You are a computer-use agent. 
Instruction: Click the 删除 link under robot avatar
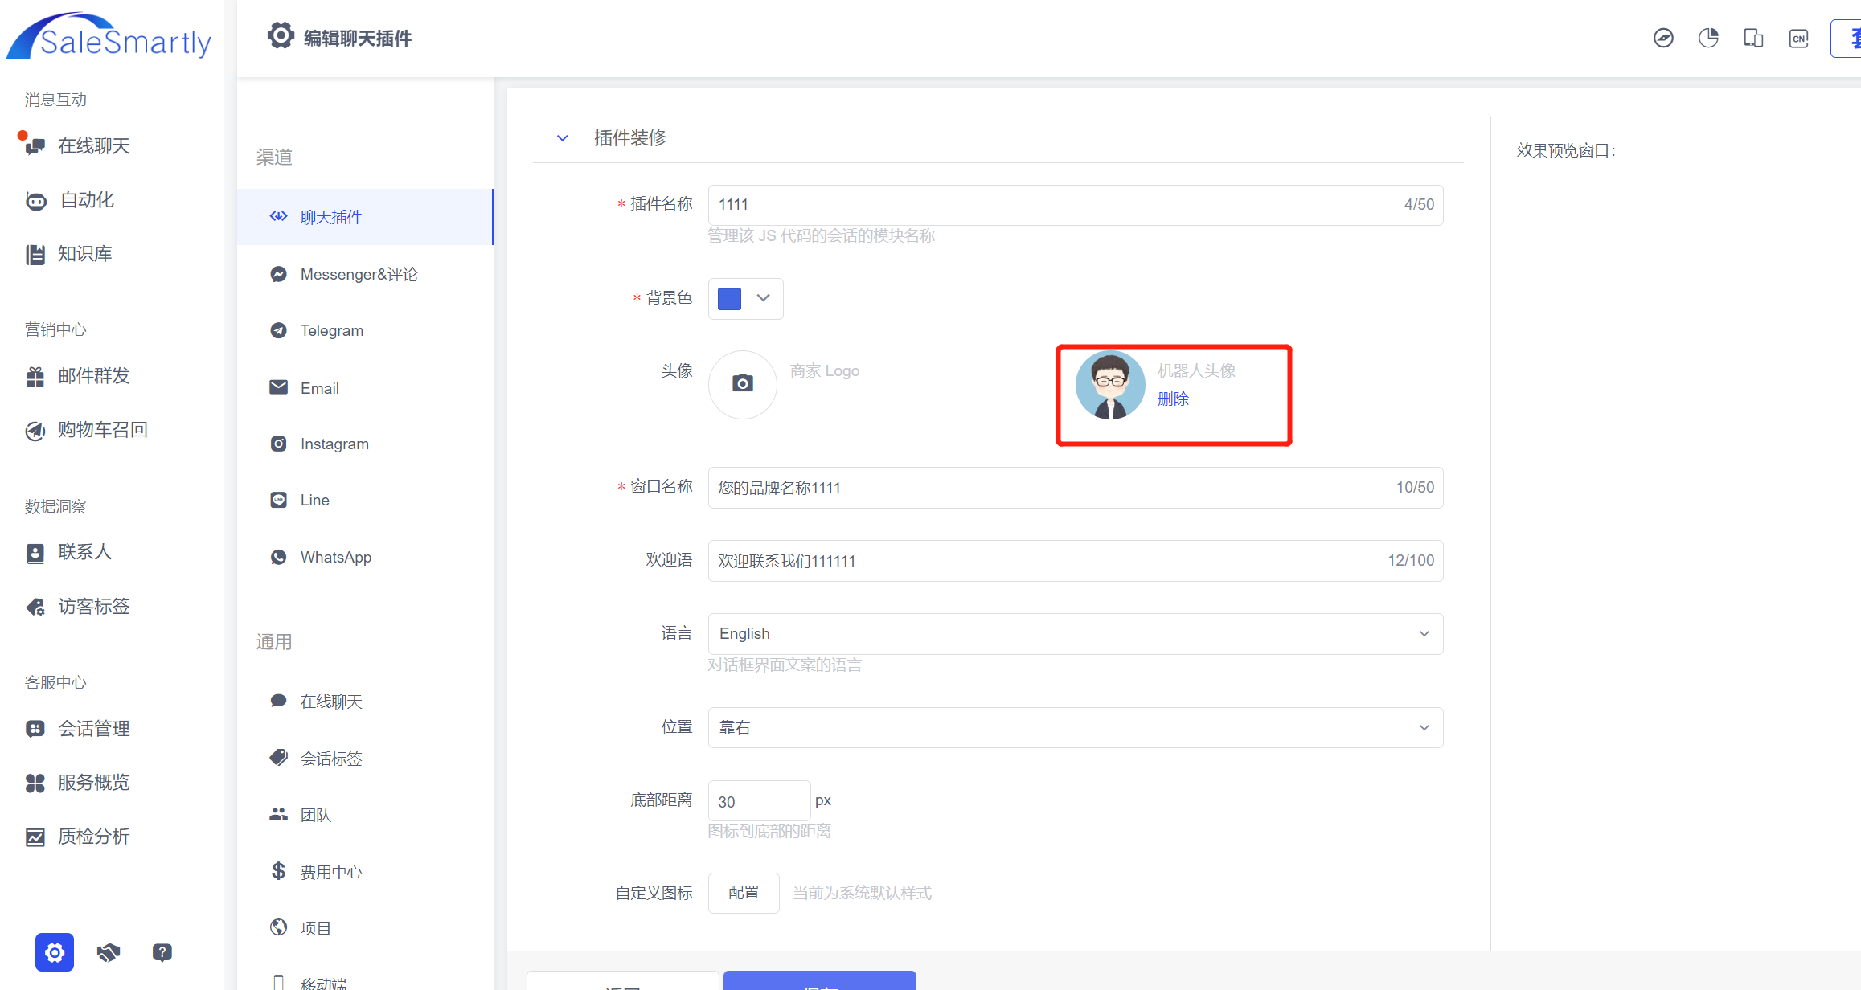[x=1173, y=399]
